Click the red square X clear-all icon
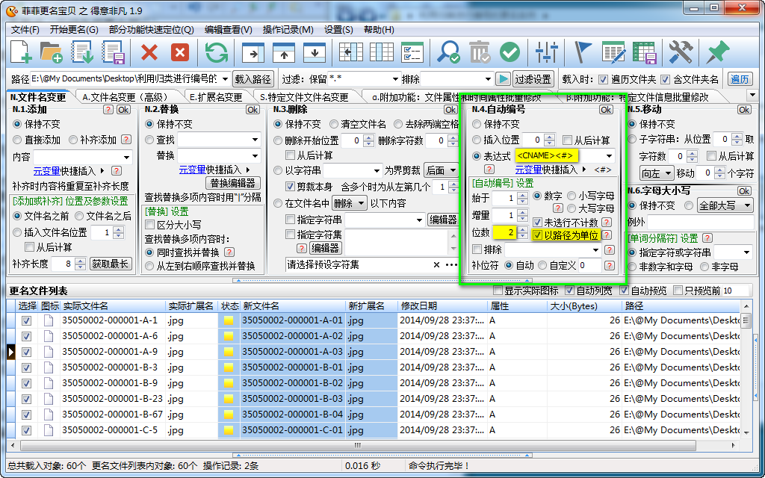The image size is (765, 478). (180, 52)
